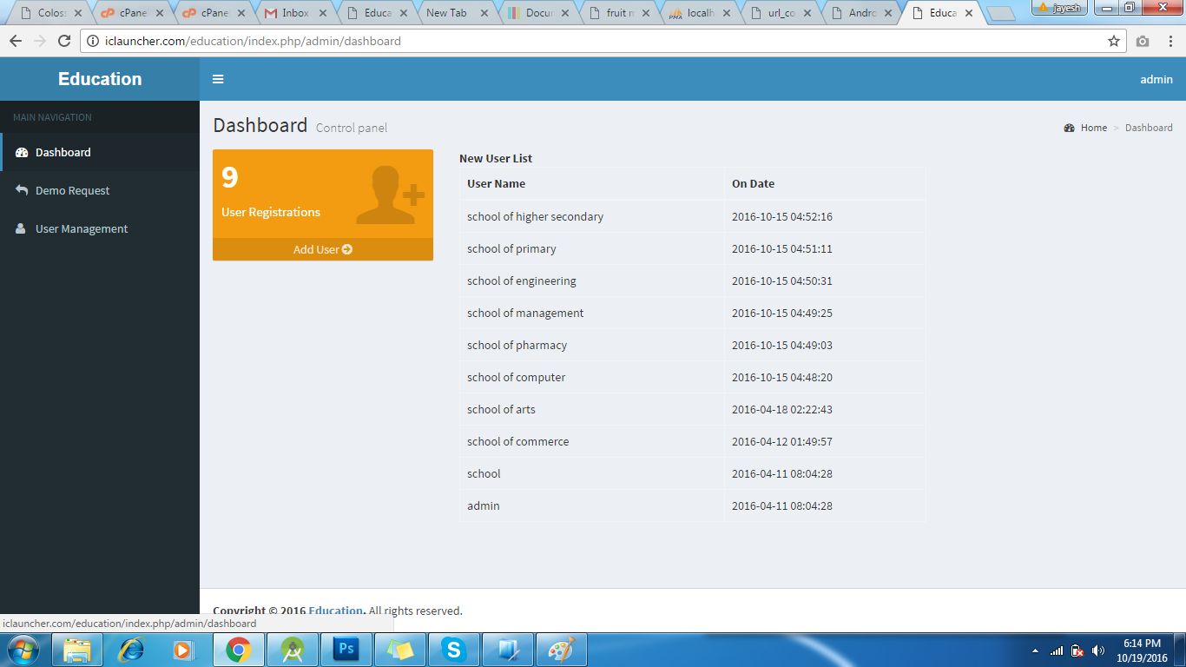Click 'school of pharmacy' user name
Viewport: 1186px width, 667px height.
point(517,345)
